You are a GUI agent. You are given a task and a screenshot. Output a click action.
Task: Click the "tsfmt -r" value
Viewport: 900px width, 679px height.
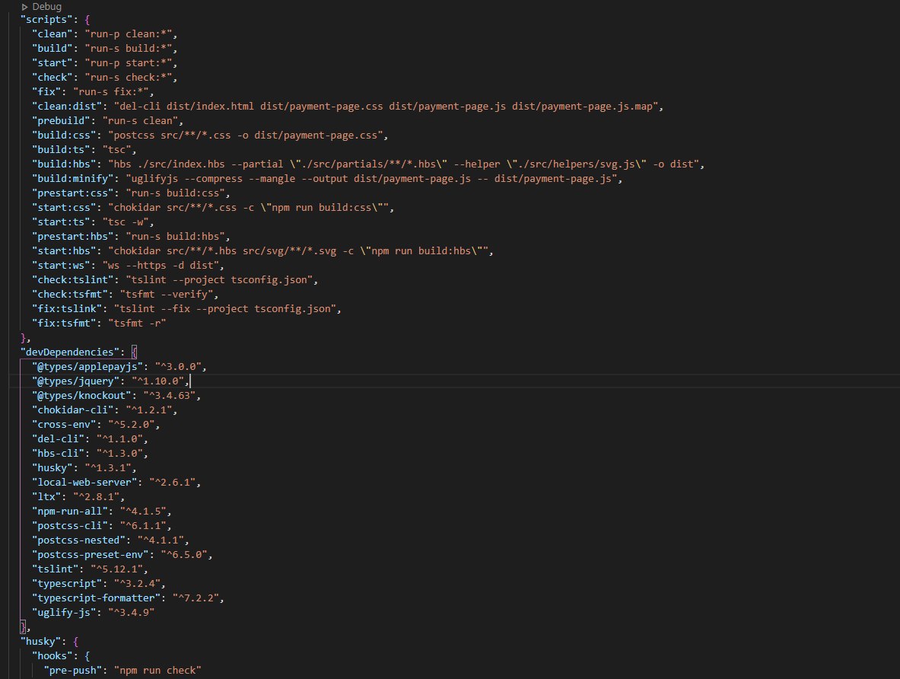tap(137, 323)
